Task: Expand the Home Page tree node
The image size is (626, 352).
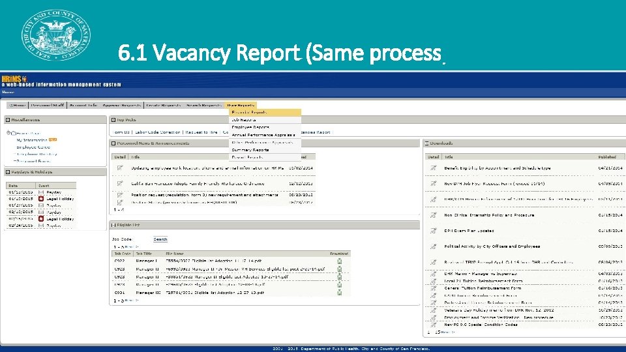Action: coord(8,133)
